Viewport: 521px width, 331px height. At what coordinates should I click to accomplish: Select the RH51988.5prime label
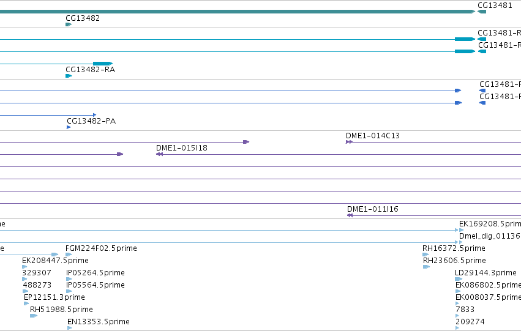point(61,310)
